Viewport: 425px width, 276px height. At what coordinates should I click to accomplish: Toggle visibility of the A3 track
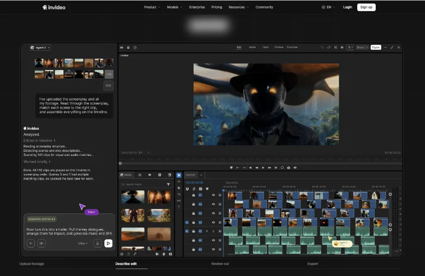click(213, 249)
